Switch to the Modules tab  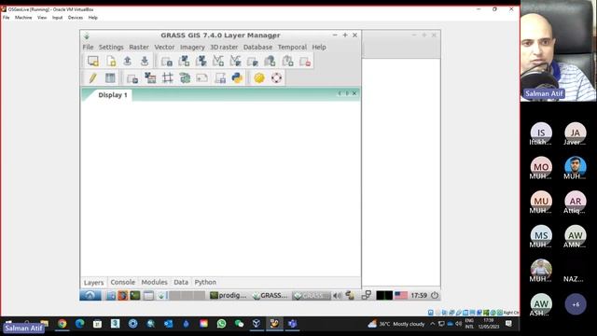(x=154, y=282)
